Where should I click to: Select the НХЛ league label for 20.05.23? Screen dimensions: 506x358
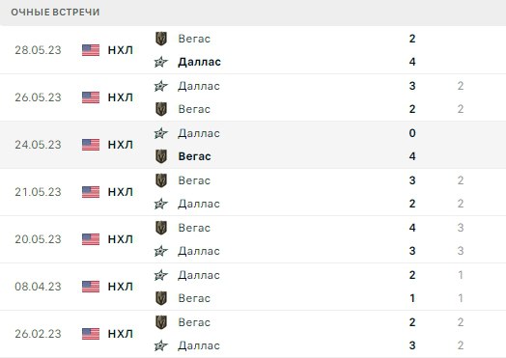[x=121, y=239]
